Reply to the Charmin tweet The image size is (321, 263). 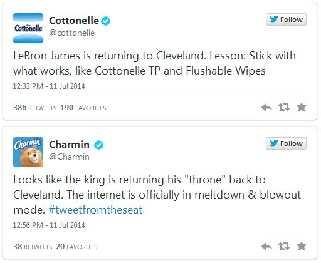(266, 247)
